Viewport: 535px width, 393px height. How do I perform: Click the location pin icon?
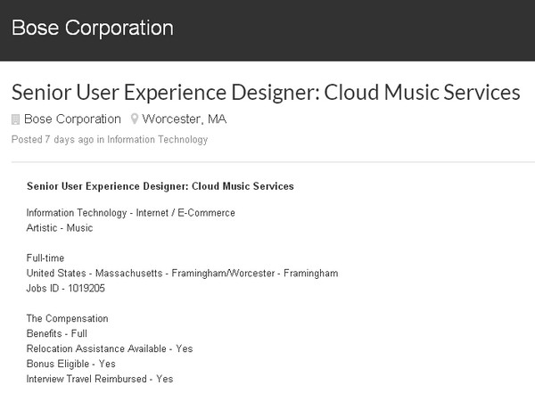[x=135, y=119]
